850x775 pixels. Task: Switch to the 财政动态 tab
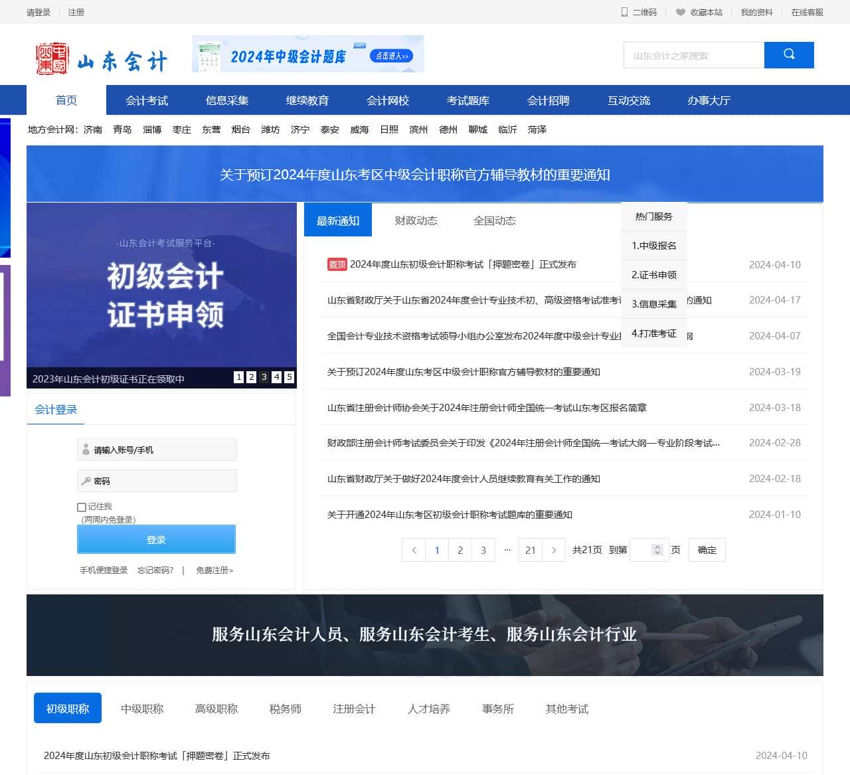[x=416, y=220]
